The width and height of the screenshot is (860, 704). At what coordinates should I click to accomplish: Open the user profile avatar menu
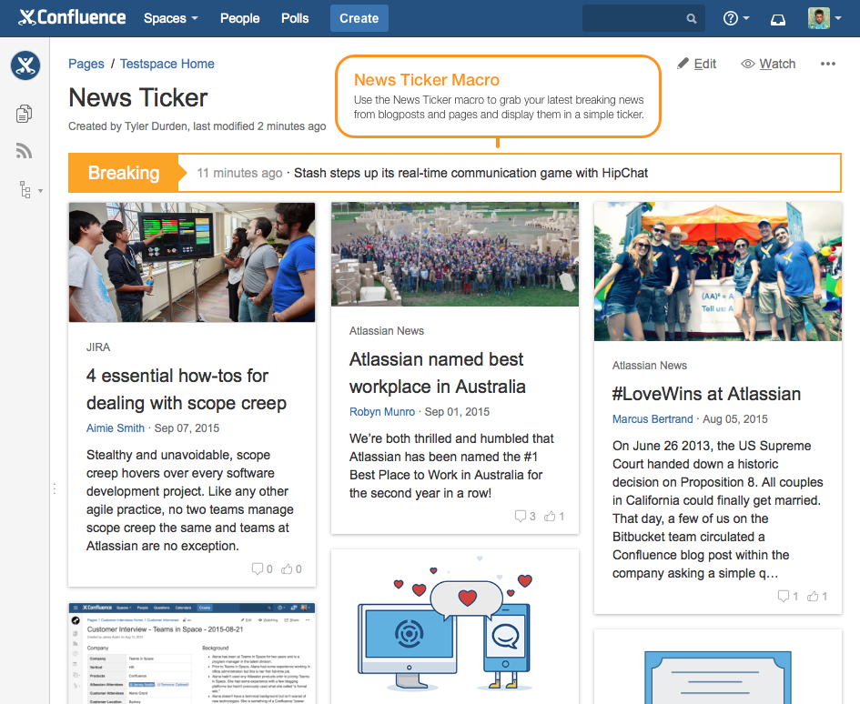(824, 18)
